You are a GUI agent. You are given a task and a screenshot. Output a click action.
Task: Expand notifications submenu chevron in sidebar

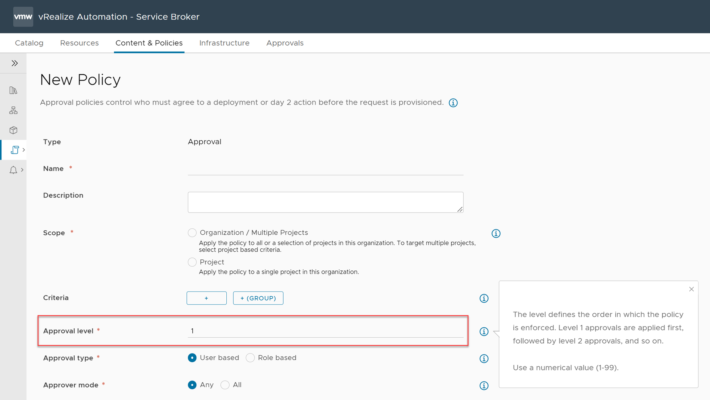pos(22,170)
